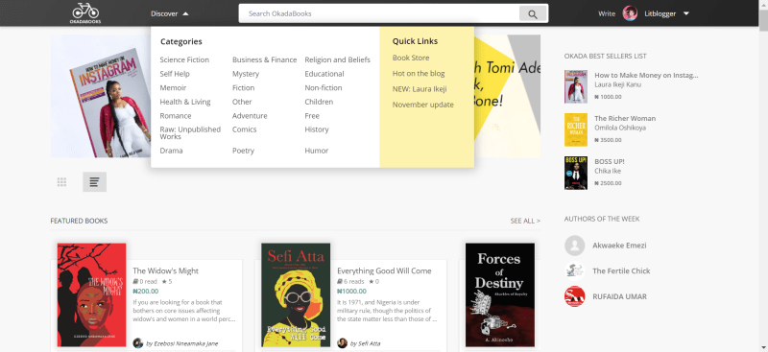Click Akwaeke Emezi author name
The image size is (768, 352).
point(619,246)
